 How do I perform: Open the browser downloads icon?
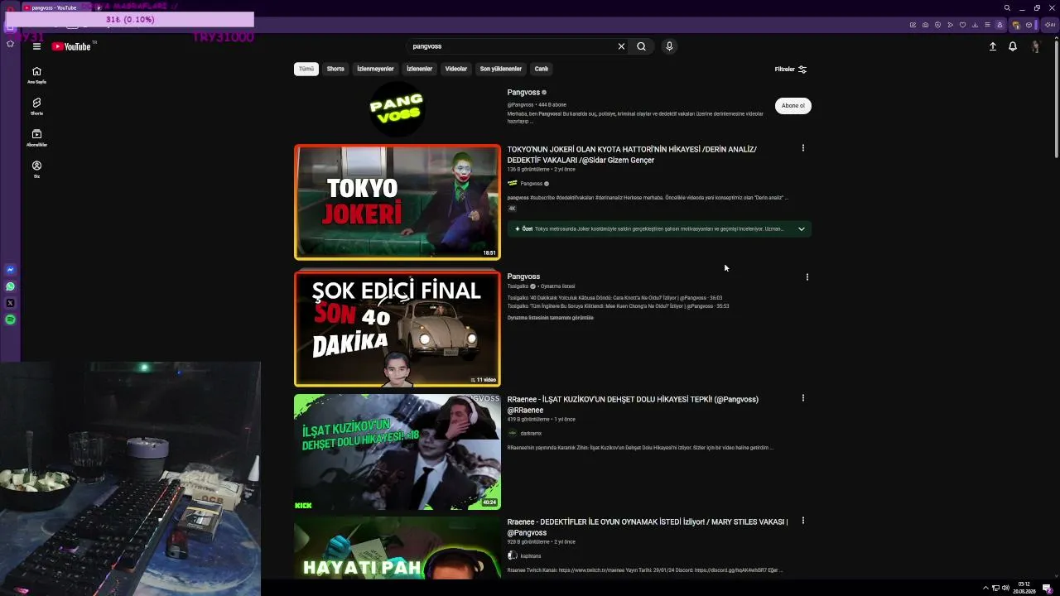(975, 25)
